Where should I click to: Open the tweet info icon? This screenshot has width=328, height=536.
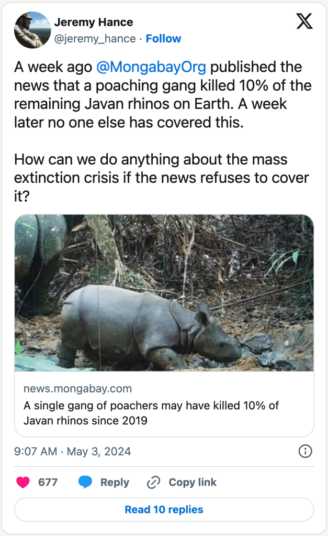(x=305, y=451)
